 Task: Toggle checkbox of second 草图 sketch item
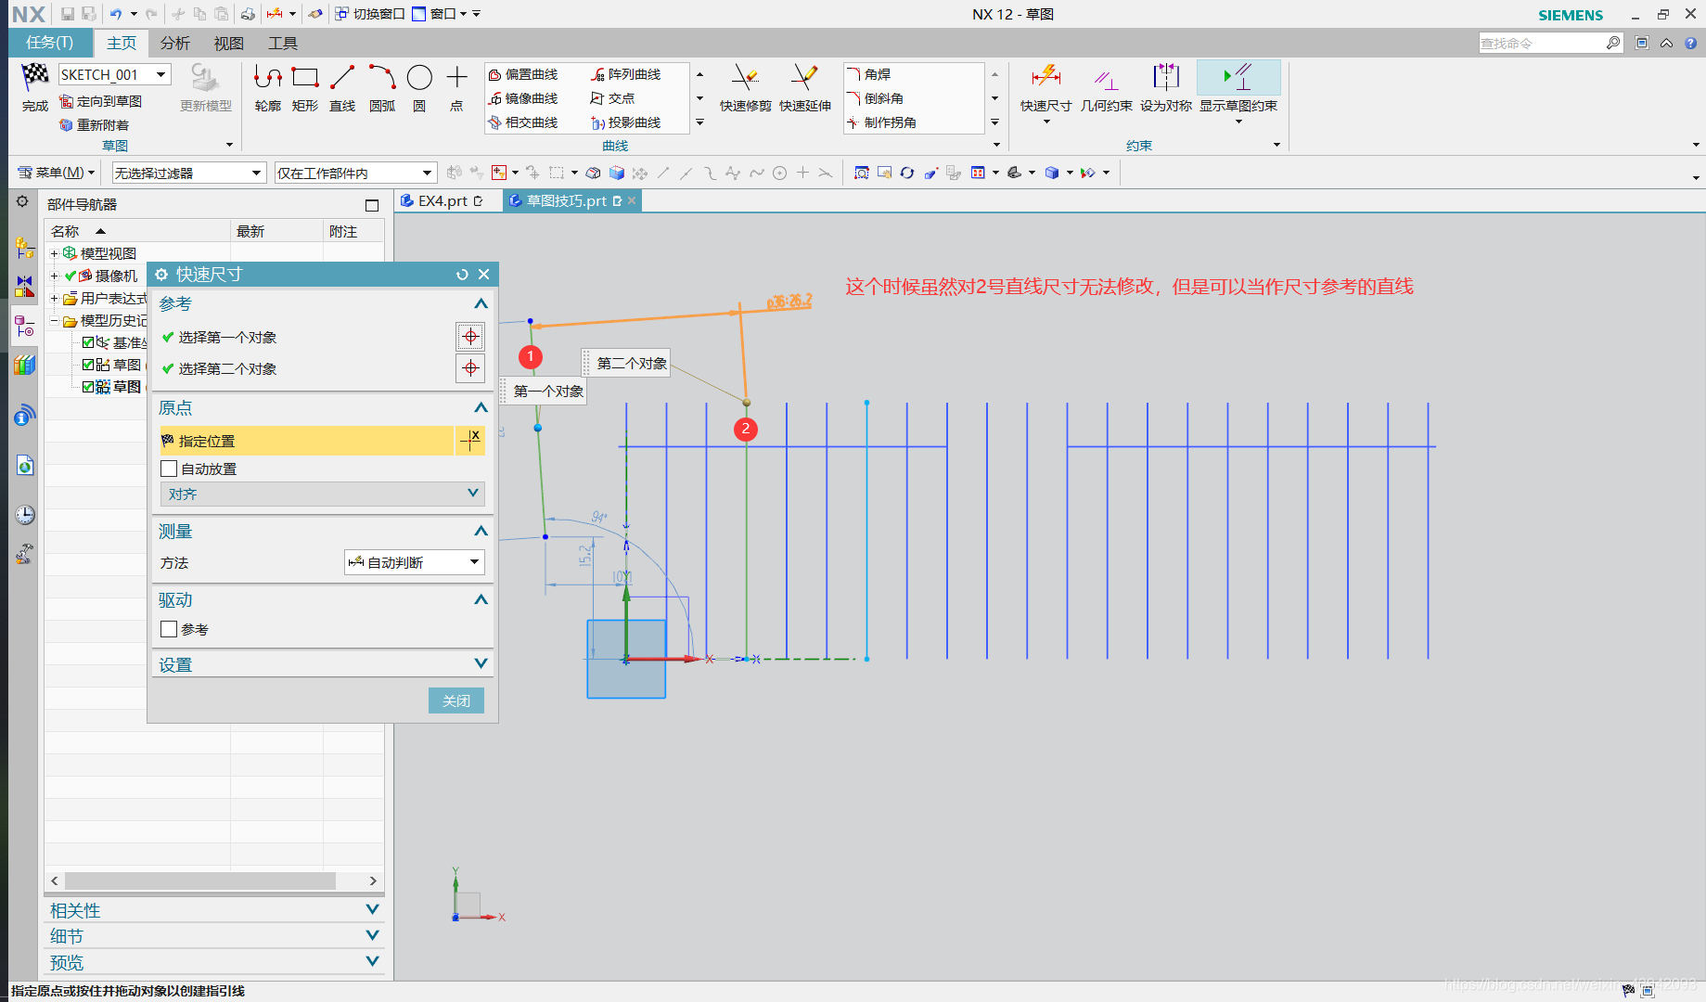[x=89, y=387]
